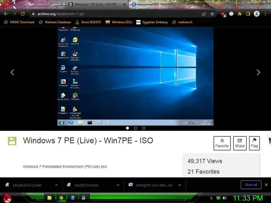
Task: Click the 11:33 PM clock
Action: [x=248, y=198]
